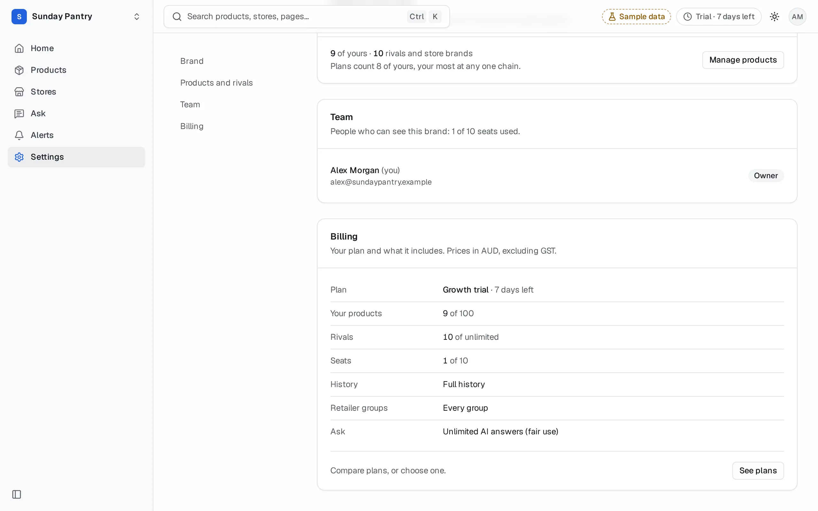Click the flask icon in Sample data
The width and height of the screenshot is (818, 511).
click(612, 17)
